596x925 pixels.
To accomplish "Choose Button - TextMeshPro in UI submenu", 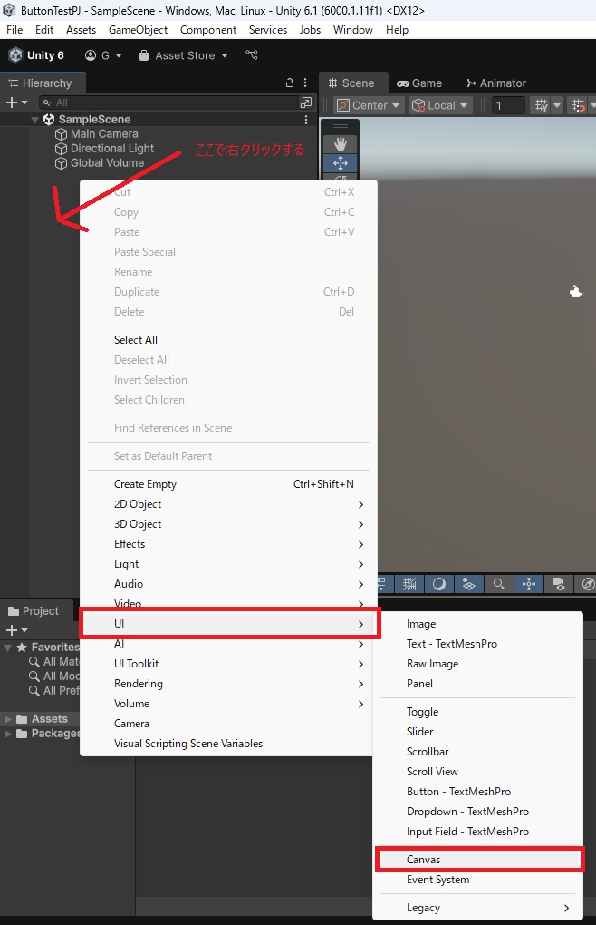I will click(479, 792).
